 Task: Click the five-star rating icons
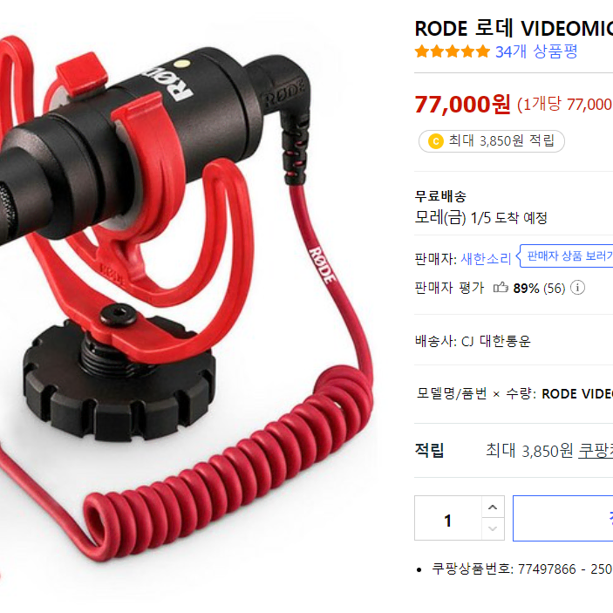pos(453,51)
